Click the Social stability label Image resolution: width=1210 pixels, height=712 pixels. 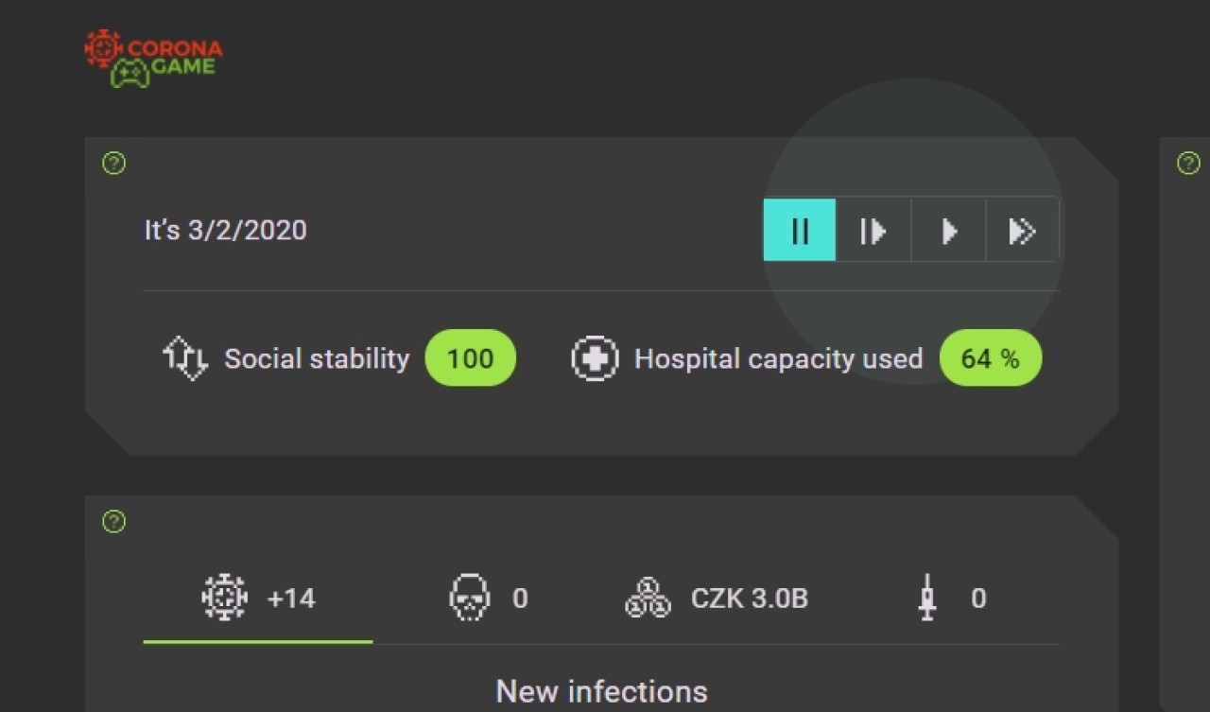pyautogui.click(x=317, y=358)
